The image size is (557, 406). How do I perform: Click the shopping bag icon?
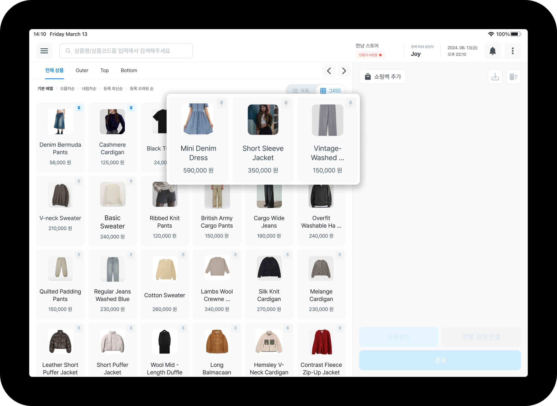(x=368, y=77)
